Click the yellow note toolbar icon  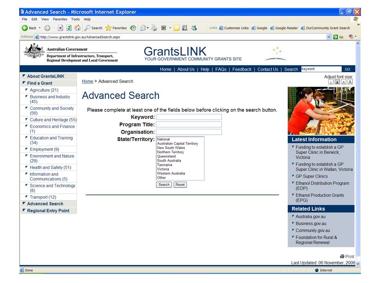click(176, 28)
